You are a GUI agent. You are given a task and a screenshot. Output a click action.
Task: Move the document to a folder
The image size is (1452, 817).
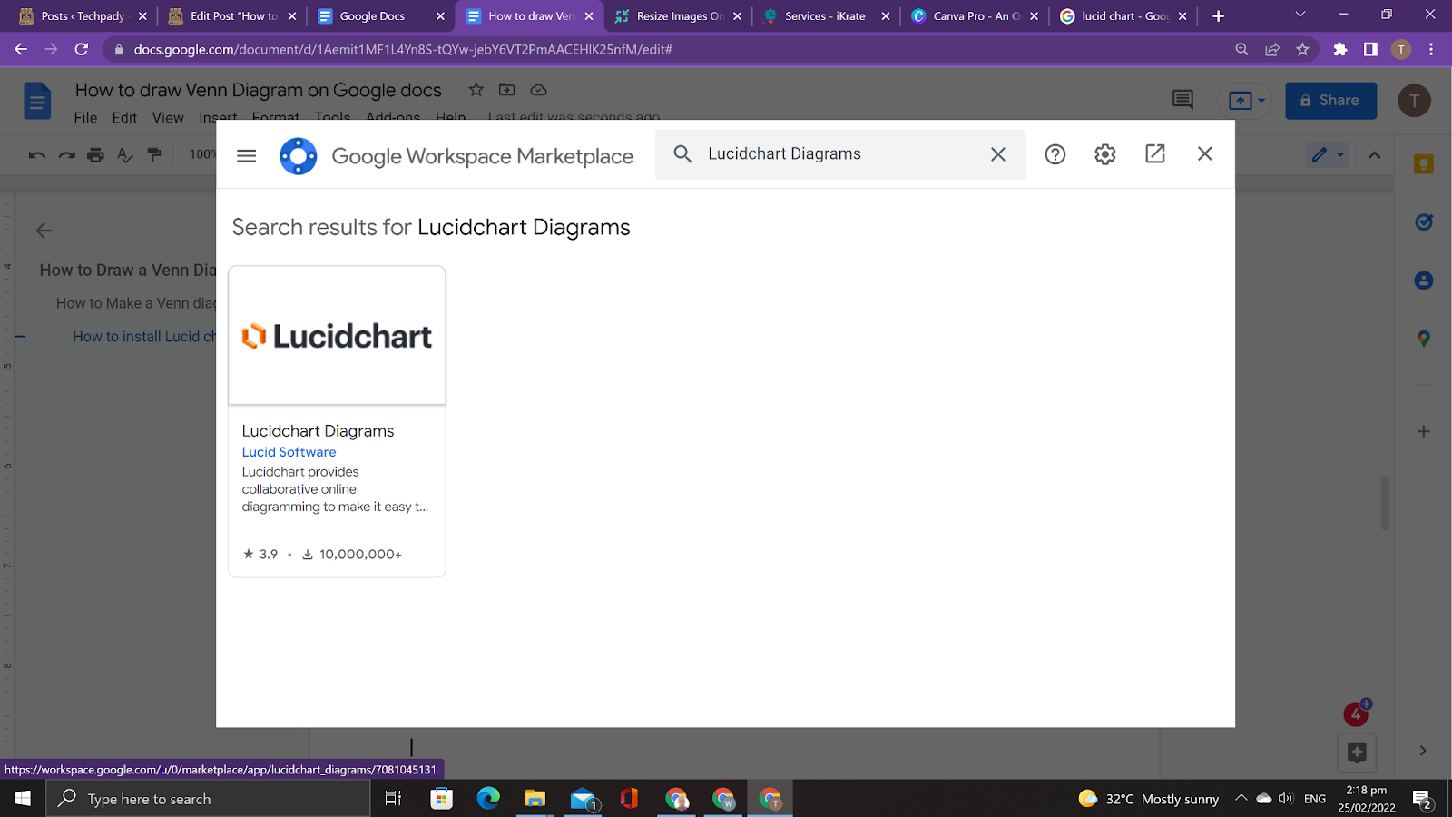click(507, 90)
